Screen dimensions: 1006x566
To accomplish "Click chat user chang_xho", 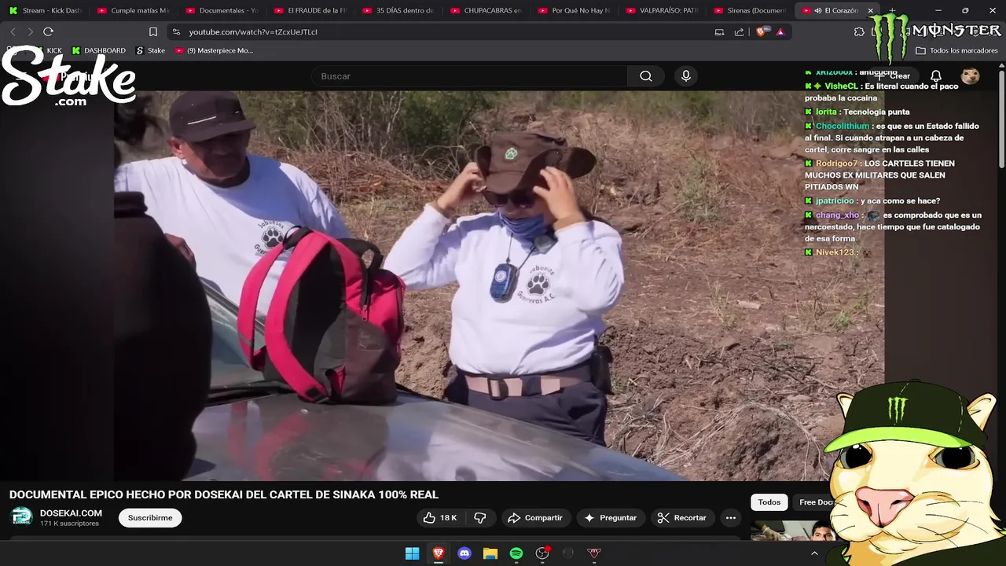I will 838,215.
